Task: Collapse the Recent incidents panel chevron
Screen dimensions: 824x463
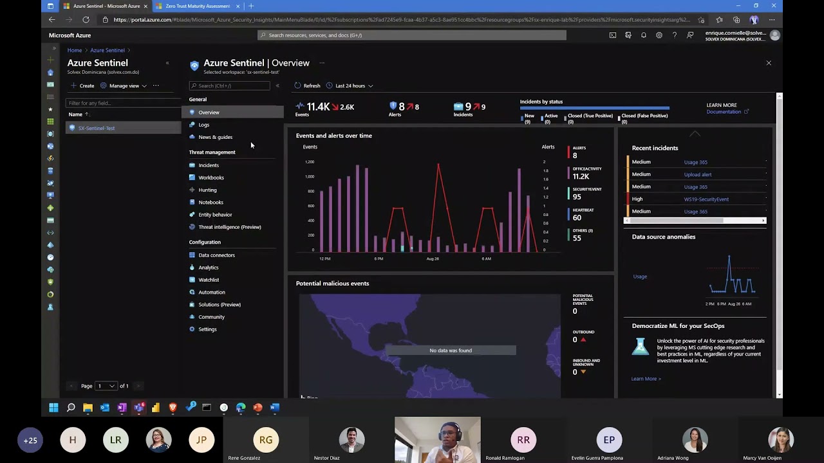Action: tap(695, 134)
